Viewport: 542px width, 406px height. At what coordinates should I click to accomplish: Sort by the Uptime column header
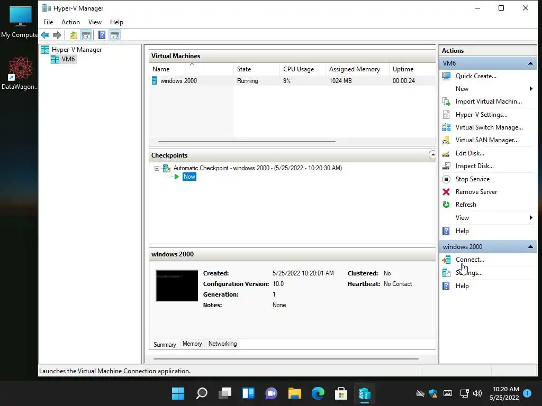click(412, 69)
